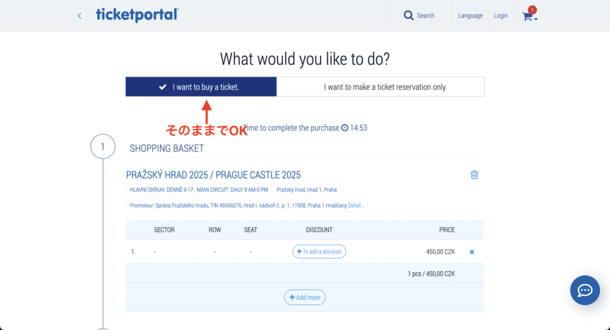The width and height of the screenshot is (610, 330).
Task: Click the checkmark on the buy ticket option
Action: 163,87
